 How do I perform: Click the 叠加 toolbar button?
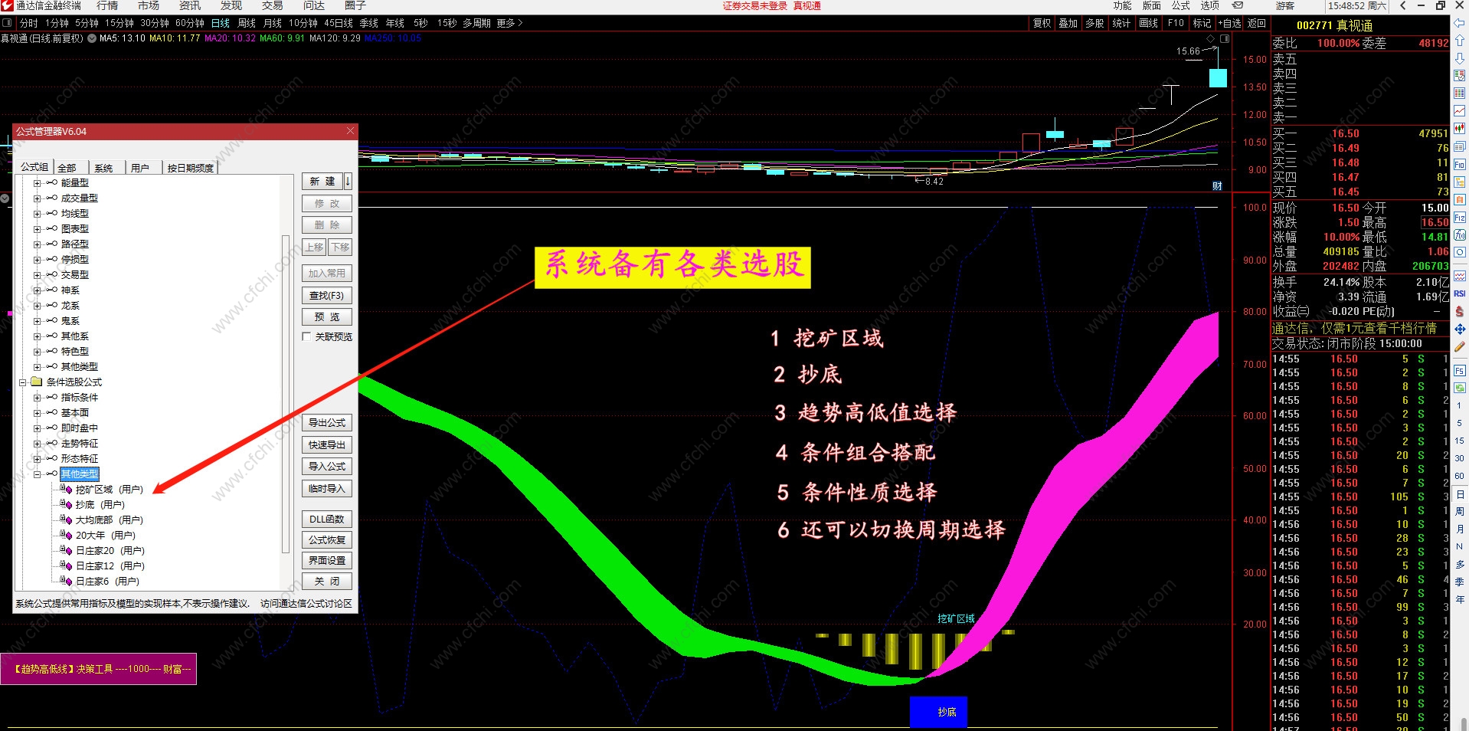click(x=1068, y=23)
